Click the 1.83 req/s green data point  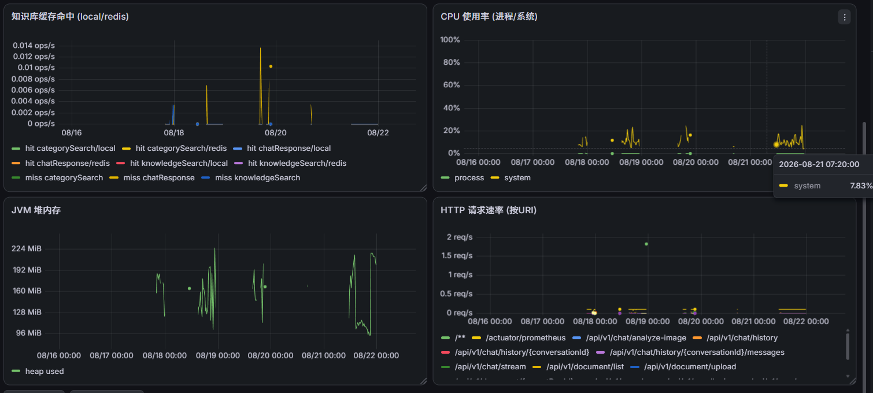[646, 244]
